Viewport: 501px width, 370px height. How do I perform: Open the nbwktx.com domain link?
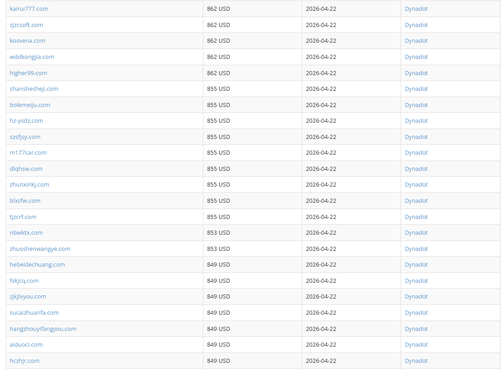[x=26, y=233]
